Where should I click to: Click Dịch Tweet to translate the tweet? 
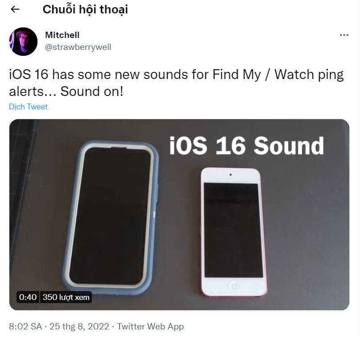(x=28, y=107)
